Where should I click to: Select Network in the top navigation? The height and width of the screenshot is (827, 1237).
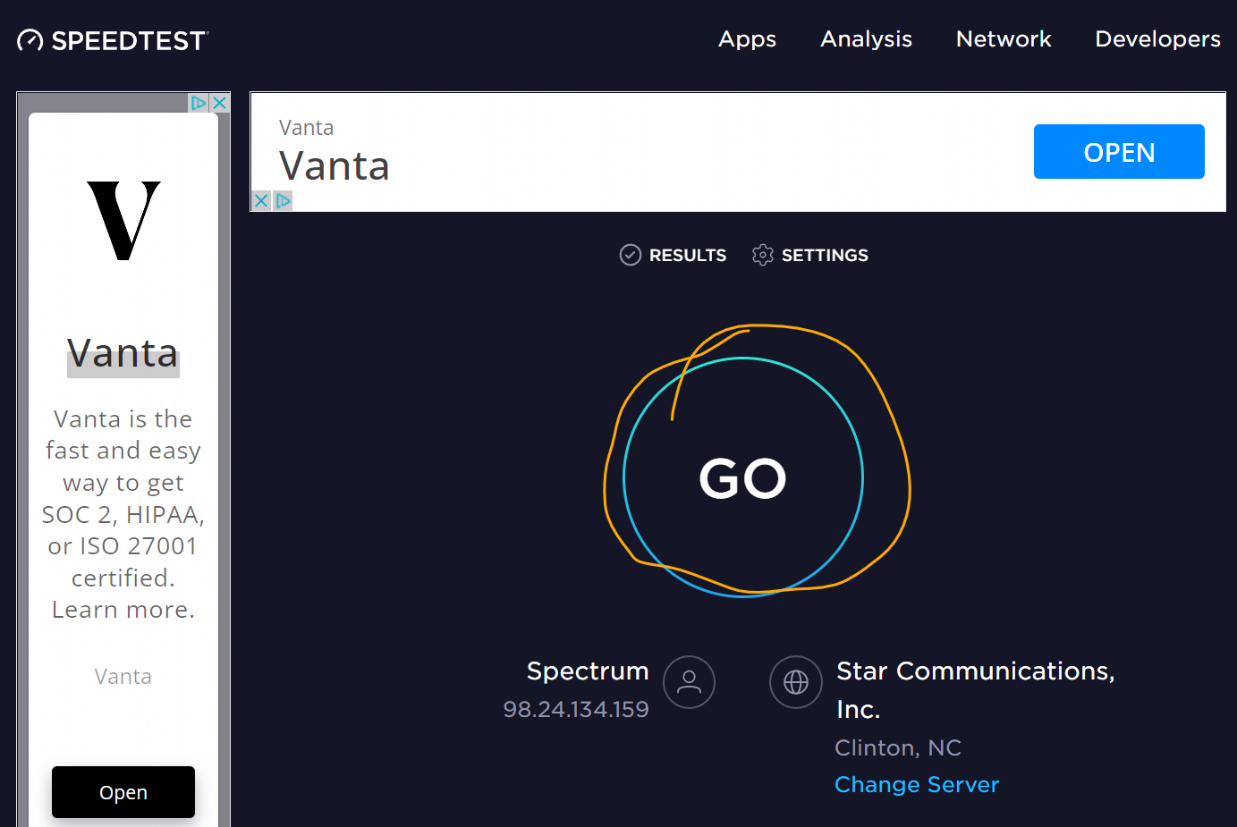point(1003,39)
